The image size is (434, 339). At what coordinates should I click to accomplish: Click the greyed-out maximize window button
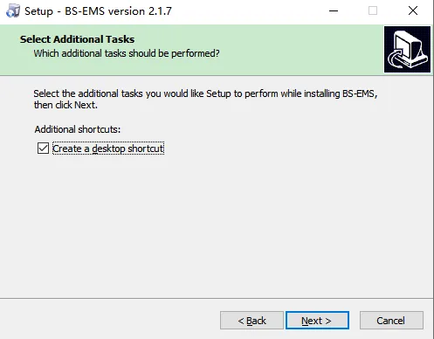[373, 11]
